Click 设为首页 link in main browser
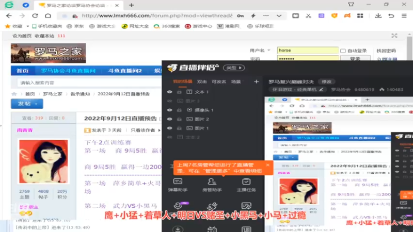This screenshot has height=232, width=413. 22,36
